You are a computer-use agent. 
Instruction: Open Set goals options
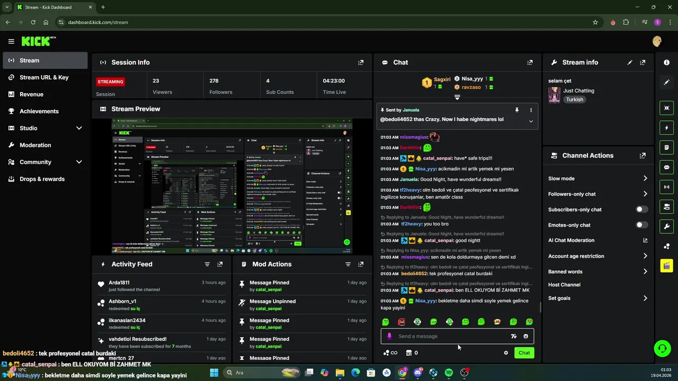tap(597, 298)
